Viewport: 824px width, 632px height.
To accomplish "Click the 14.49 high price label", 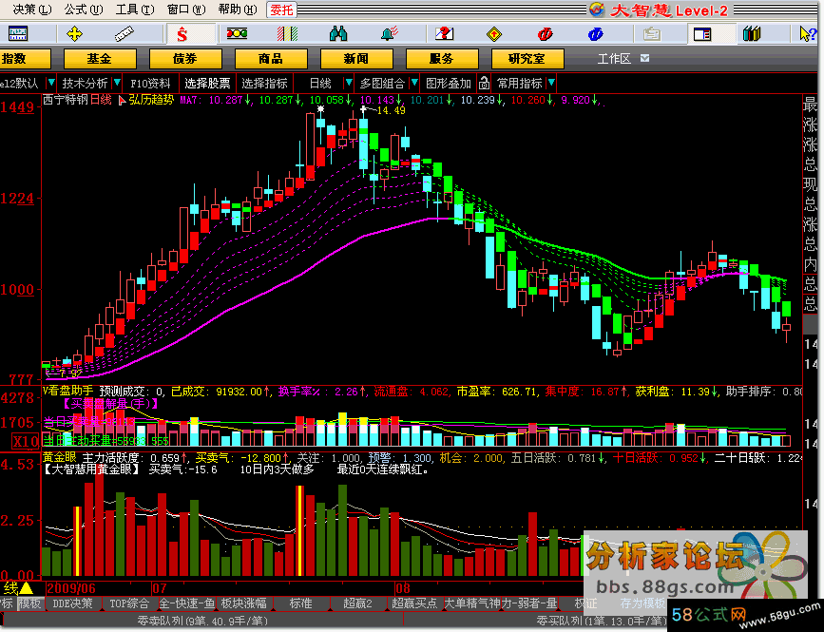I will pyautogui.click(x=392, y=110).
